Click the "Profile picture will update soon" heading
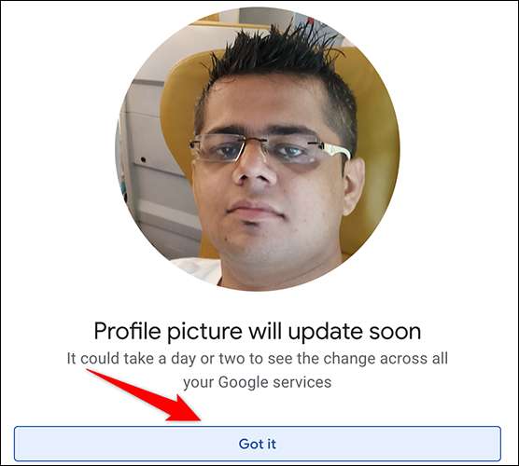The image size is (519, 466). pyautogui.click(x=258, y=331)
